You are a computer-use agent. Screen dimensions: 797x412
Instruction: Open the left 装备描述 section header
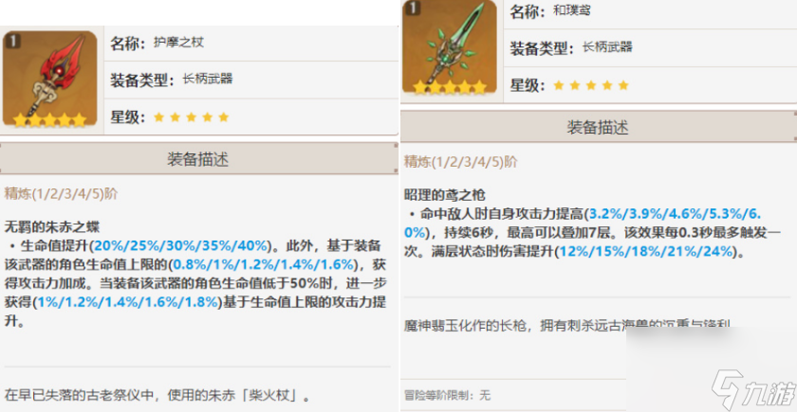pos(198,159)
